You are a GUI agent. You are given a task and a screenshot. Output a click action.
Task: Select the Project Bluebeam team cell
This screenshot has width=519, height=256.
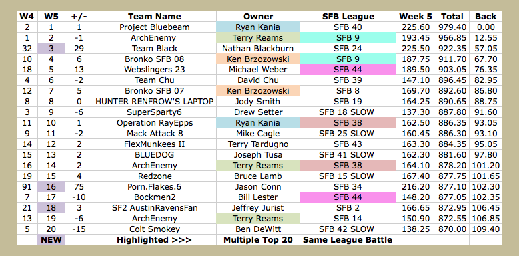pos(155,27)
